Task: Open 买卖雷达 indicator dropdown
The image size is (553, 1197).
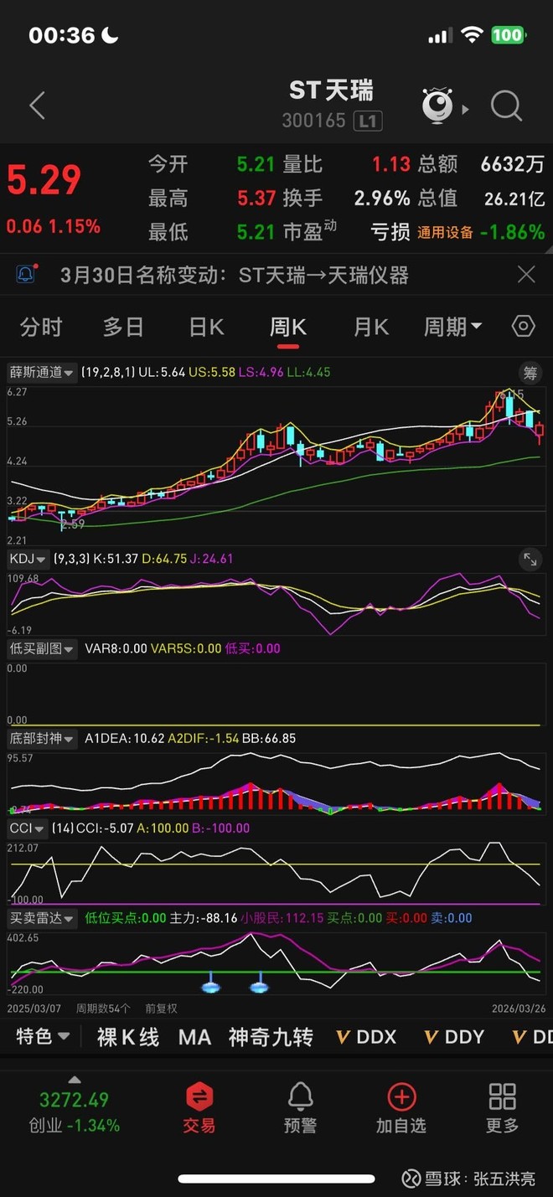Action: (41, 918)
